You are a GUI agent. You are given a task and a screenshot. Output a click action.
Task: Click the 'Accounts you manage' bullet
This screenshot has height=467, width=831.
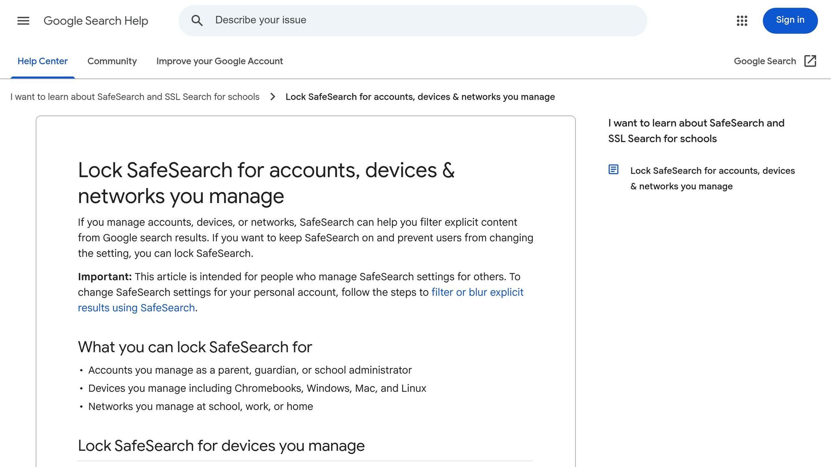tap(250, 370)
